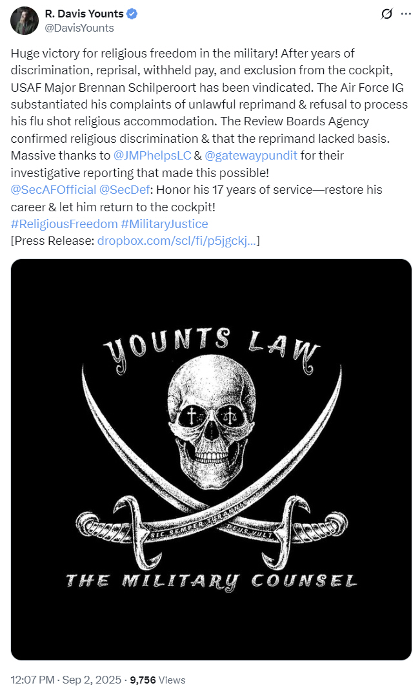Open the @SecDef mention
This screenshot has height=690, width=420.
(x=125, y=190)
